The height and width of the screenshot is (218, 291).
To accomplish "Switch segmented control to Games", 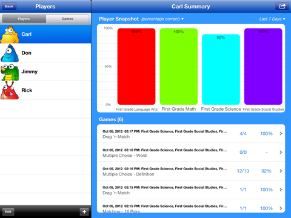I will (67, 19).
